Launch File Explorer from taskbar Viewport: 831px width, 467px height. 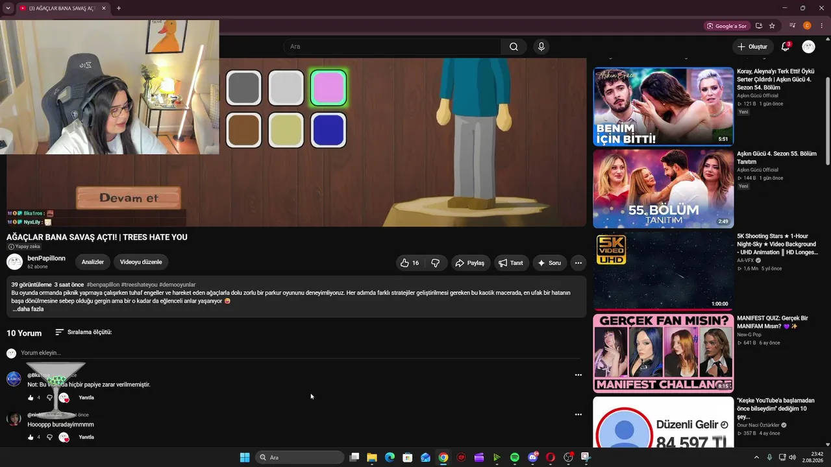click(x=372, y=457)
